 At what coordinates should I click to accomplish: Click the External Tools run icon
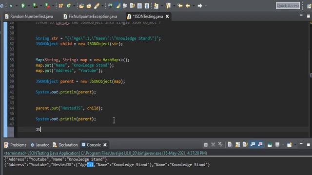(47, 6)
